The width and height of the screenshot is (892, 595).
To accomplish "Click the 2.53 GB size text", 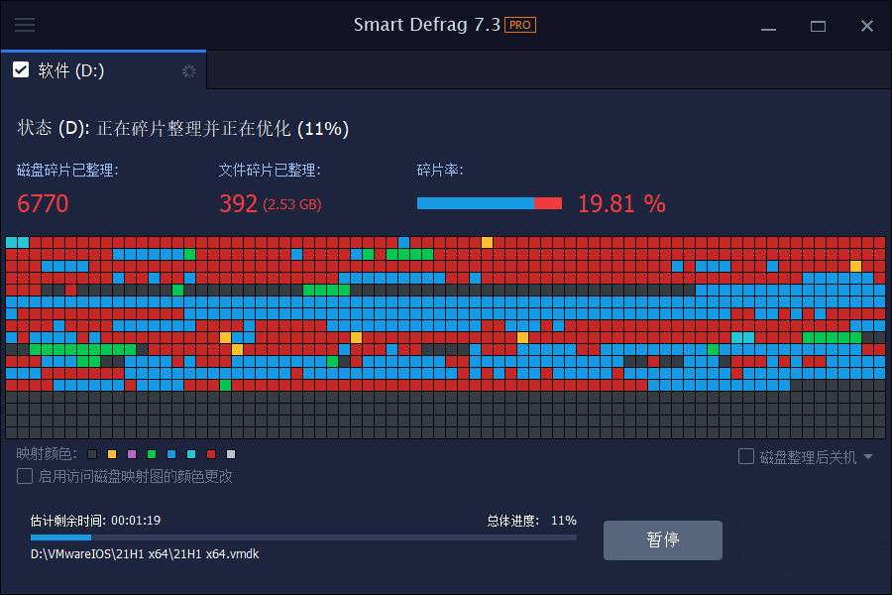I will click(x=292, y=205).
